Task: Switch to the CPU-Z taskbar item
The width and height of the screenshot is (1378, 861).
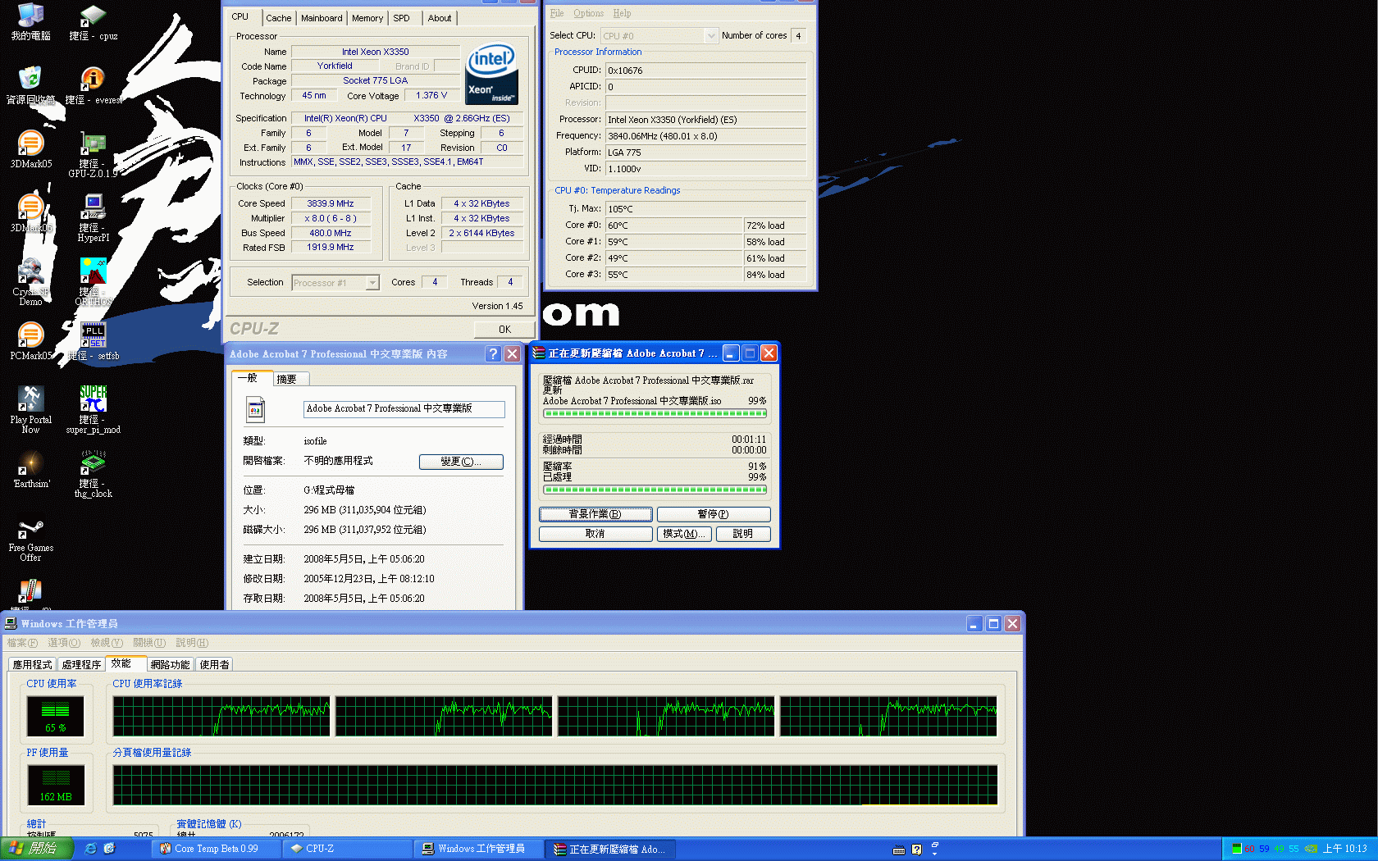Action: [x=347, y=849]
